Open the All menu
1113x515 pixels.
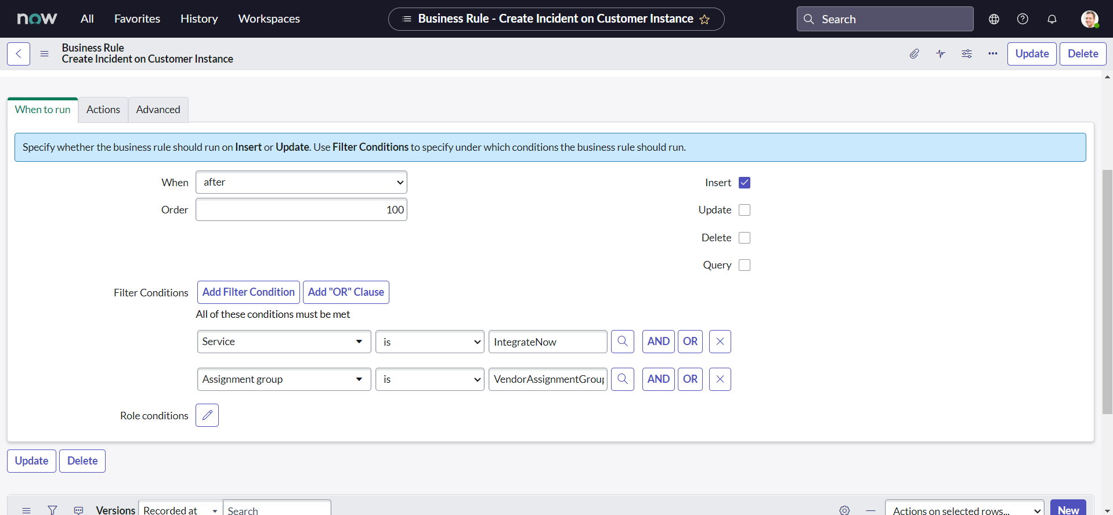click(x=87, y=19)
